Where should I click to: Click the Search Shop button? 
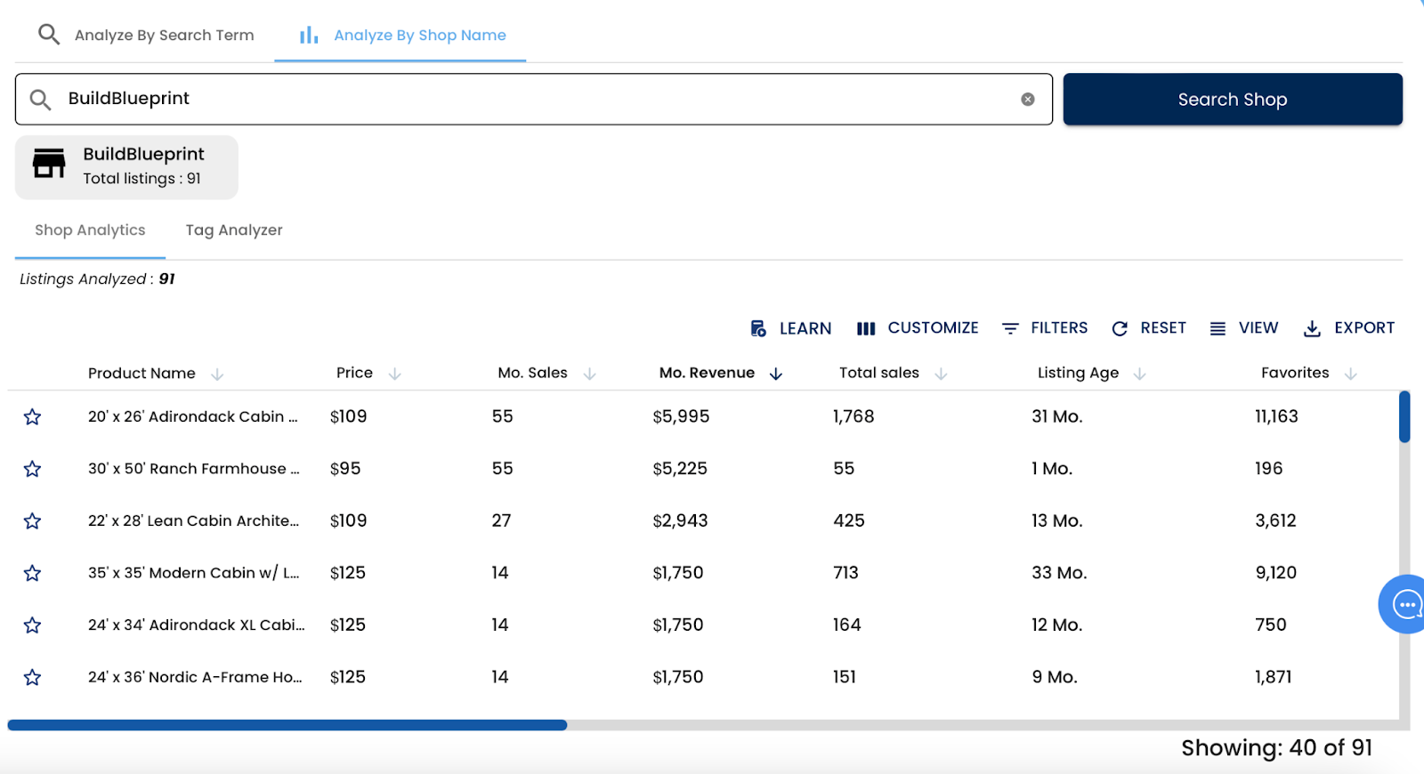click(x=1233, y=99)
